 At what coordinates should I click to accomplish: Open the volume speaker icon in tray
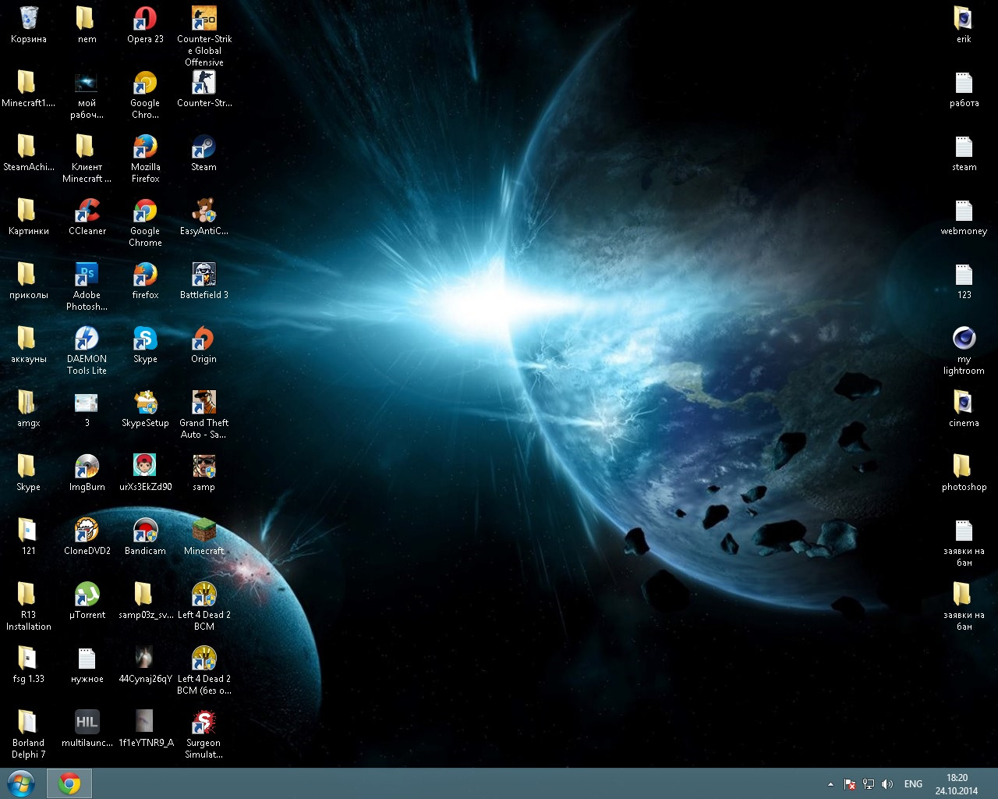[887, 784]
